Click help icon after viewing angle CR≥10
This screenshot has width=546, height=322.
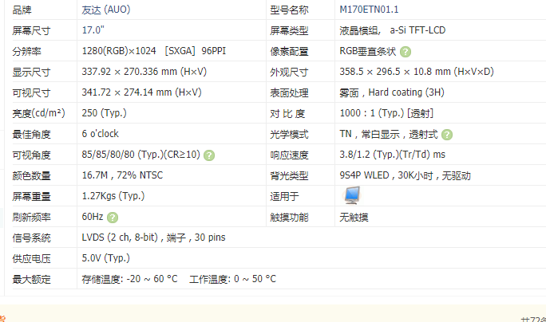tap(209, 155)
